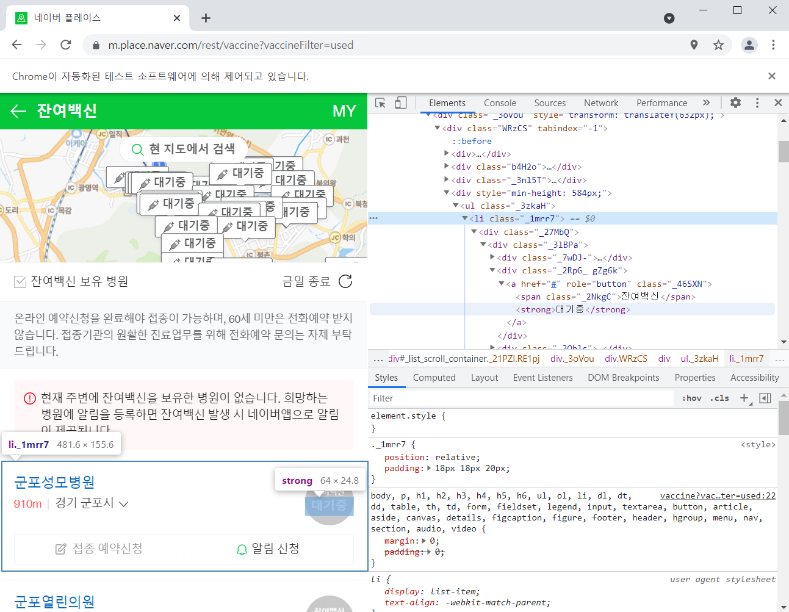The image size is (789, 612).
Task: Click ::before pseudo element line
Action: tap(471, 141)
